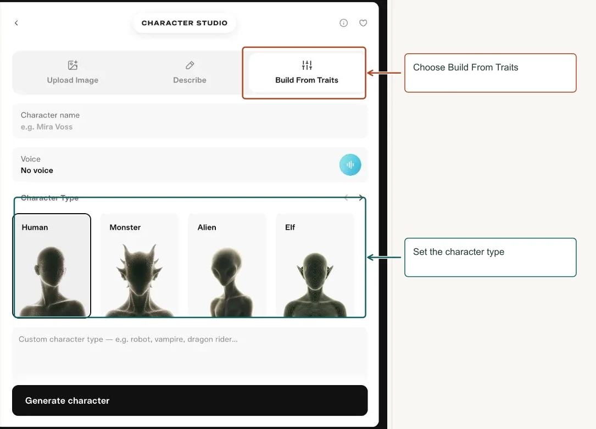
Task: Open the info icon
Action: (344, 23)
